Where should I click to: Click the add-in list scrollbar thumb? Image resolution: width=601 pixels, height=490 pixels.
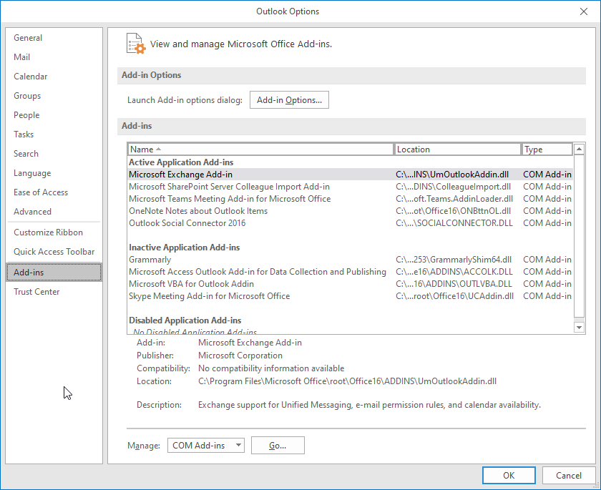(579, 236)
